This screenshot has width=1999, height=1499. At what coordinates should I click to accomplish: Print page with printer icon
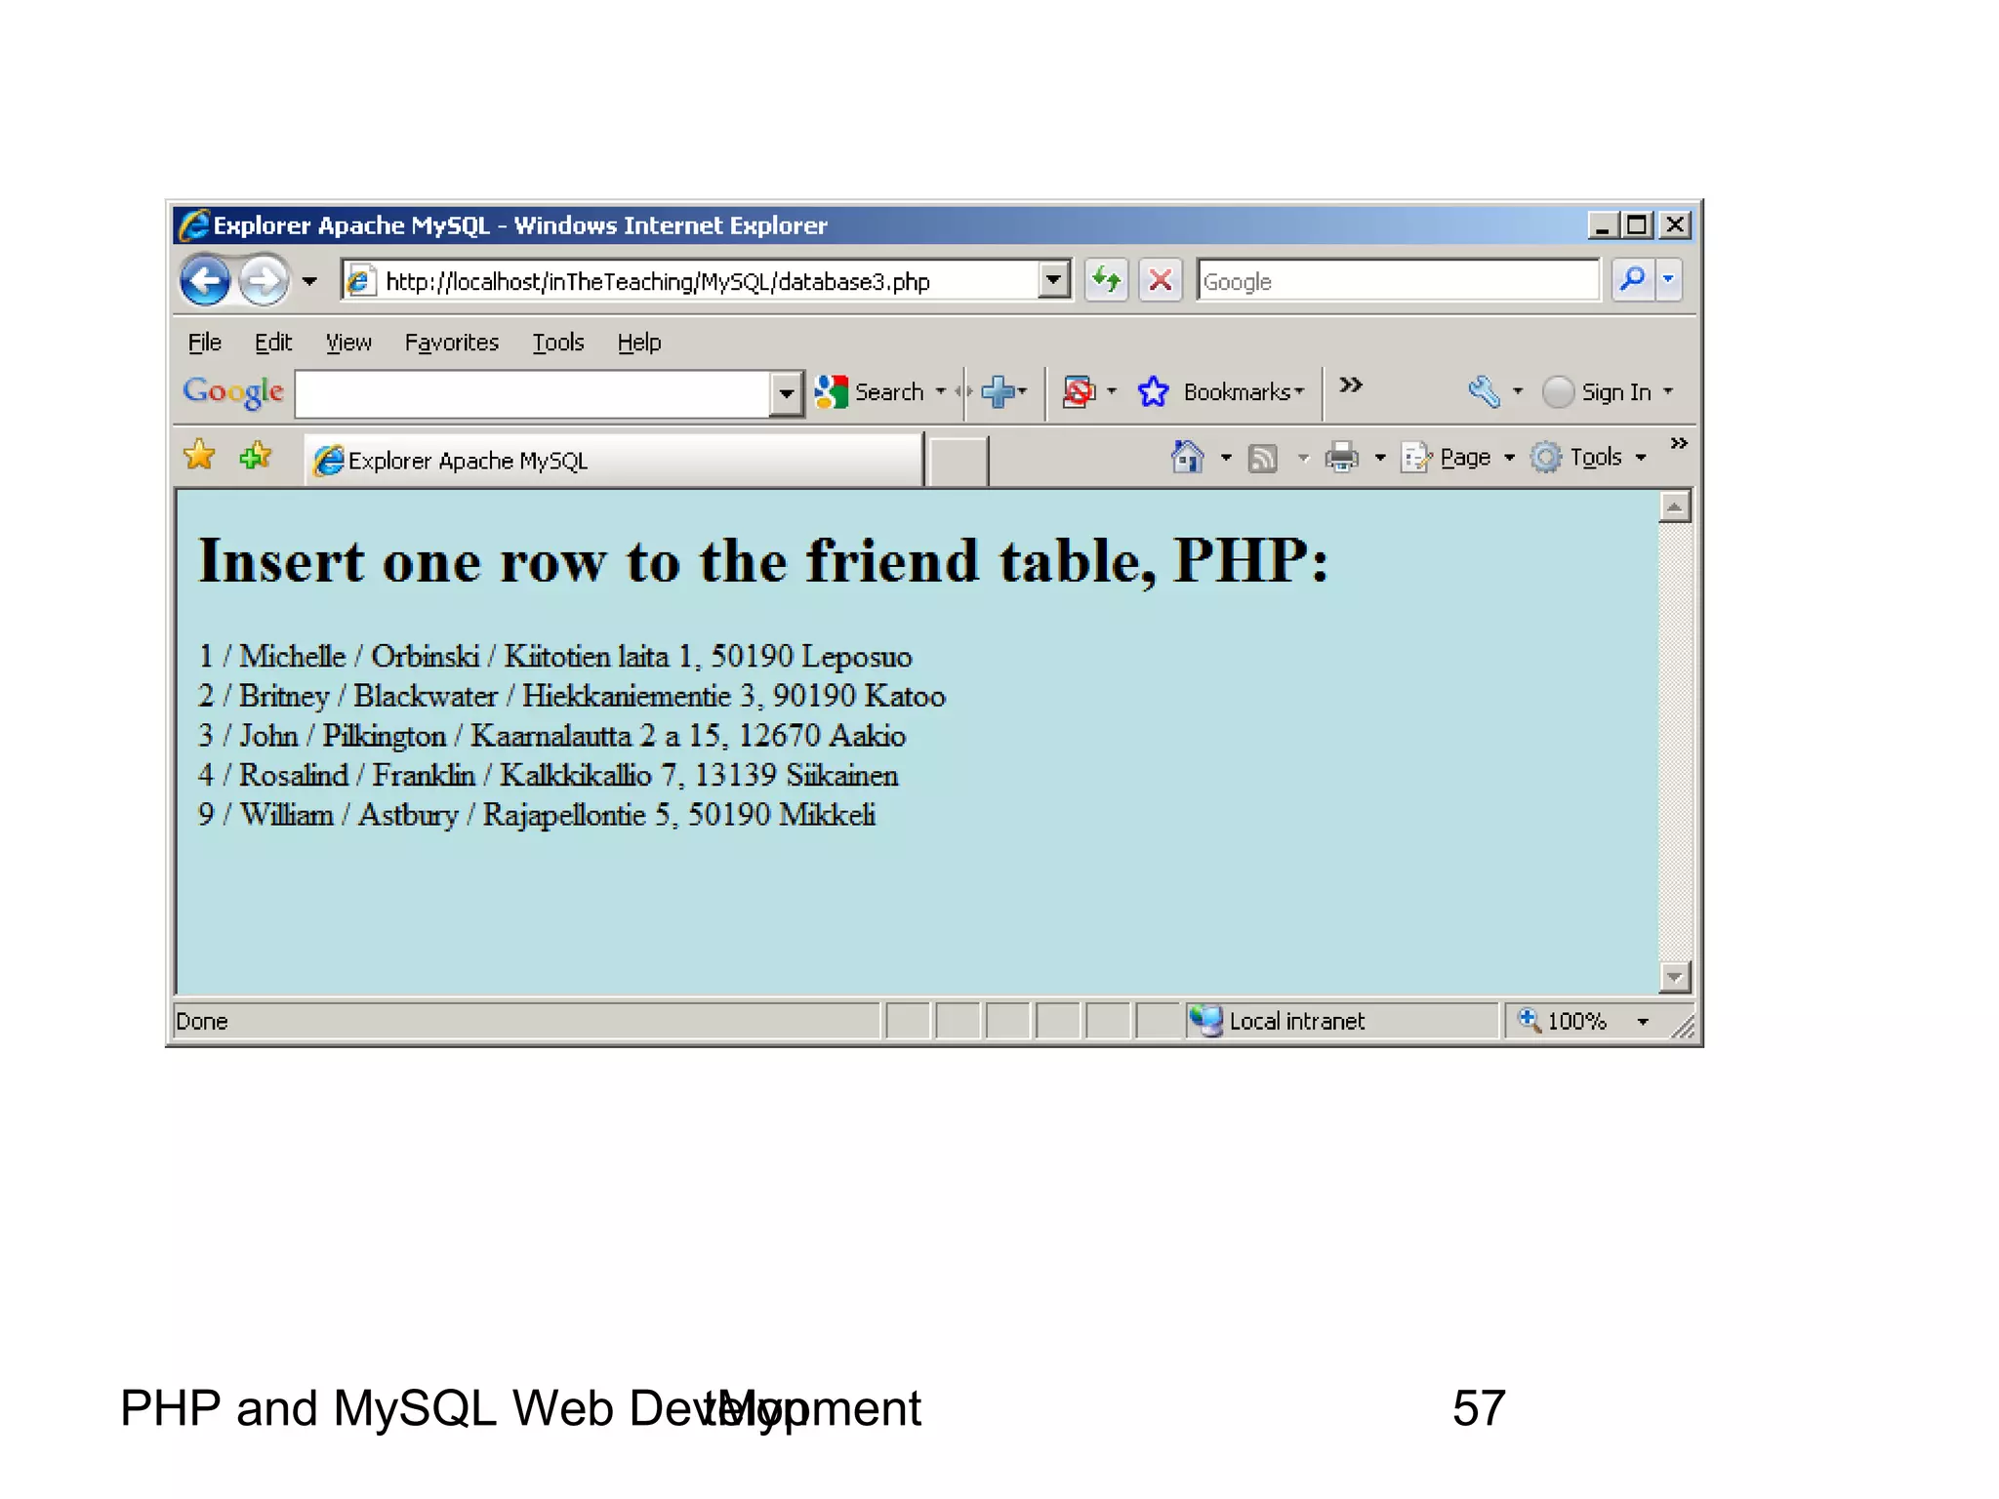(x=1342, y=457)
